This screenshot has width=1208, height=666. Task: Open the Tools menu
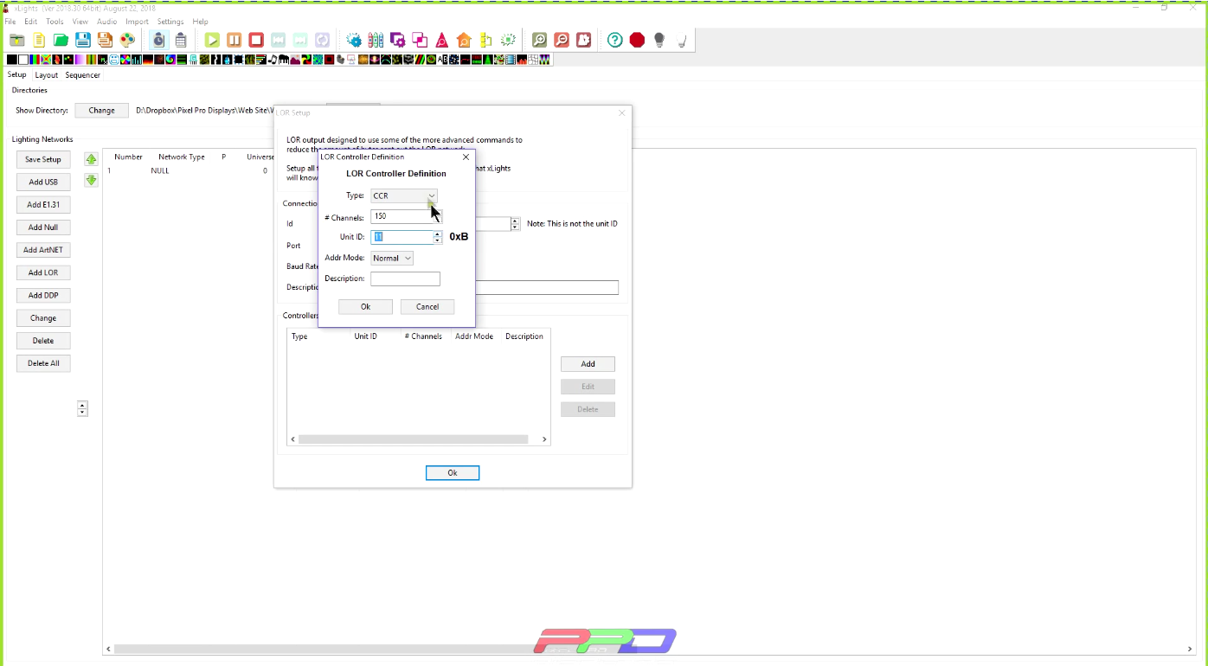[55, 22]
